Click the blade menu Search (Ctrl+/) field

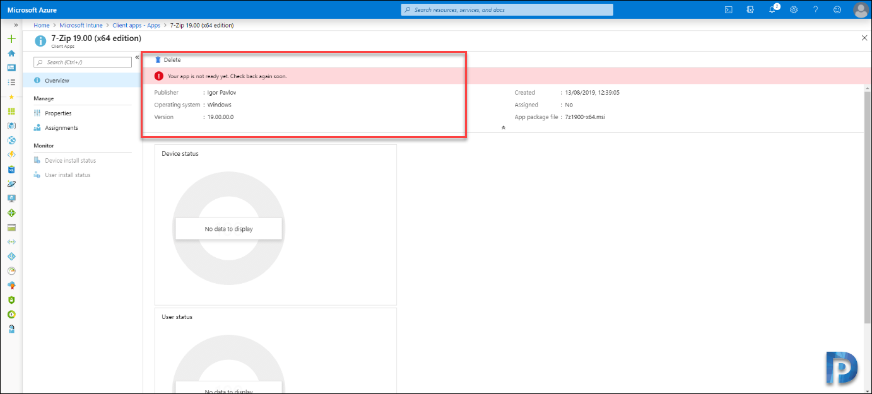click(x=82, y=62)
